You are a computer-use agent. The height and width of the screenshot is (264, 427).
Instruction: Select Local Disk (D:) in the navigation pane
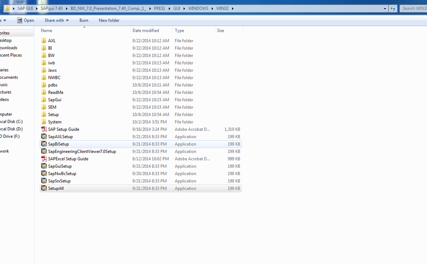coord(11,129)
